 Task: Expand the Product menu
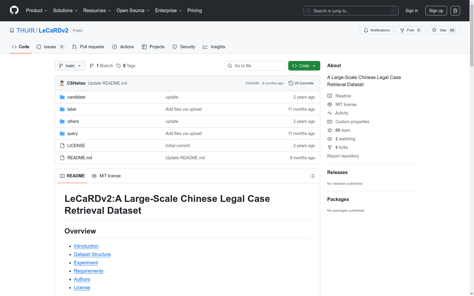coord(37,11)
